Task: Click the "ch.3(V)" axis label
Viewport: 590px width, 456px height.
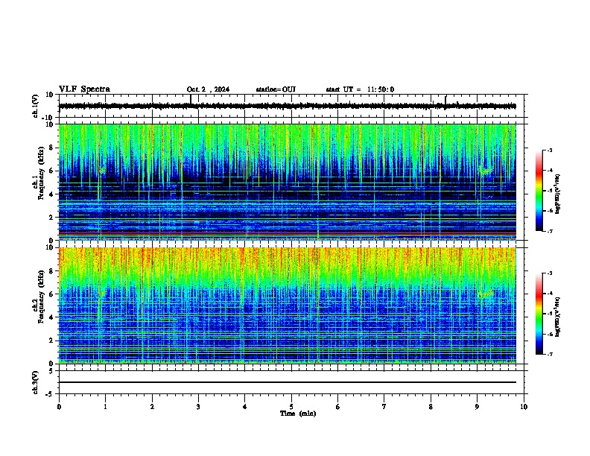Action: click(36, 382)
